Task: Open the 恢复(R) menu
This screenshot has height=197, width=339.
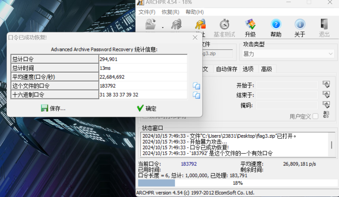Action: tap(171, 12)
